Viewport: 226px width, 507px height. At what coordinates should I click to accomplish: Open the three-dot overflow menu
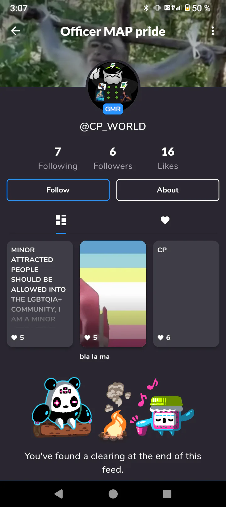click(213, 31)
